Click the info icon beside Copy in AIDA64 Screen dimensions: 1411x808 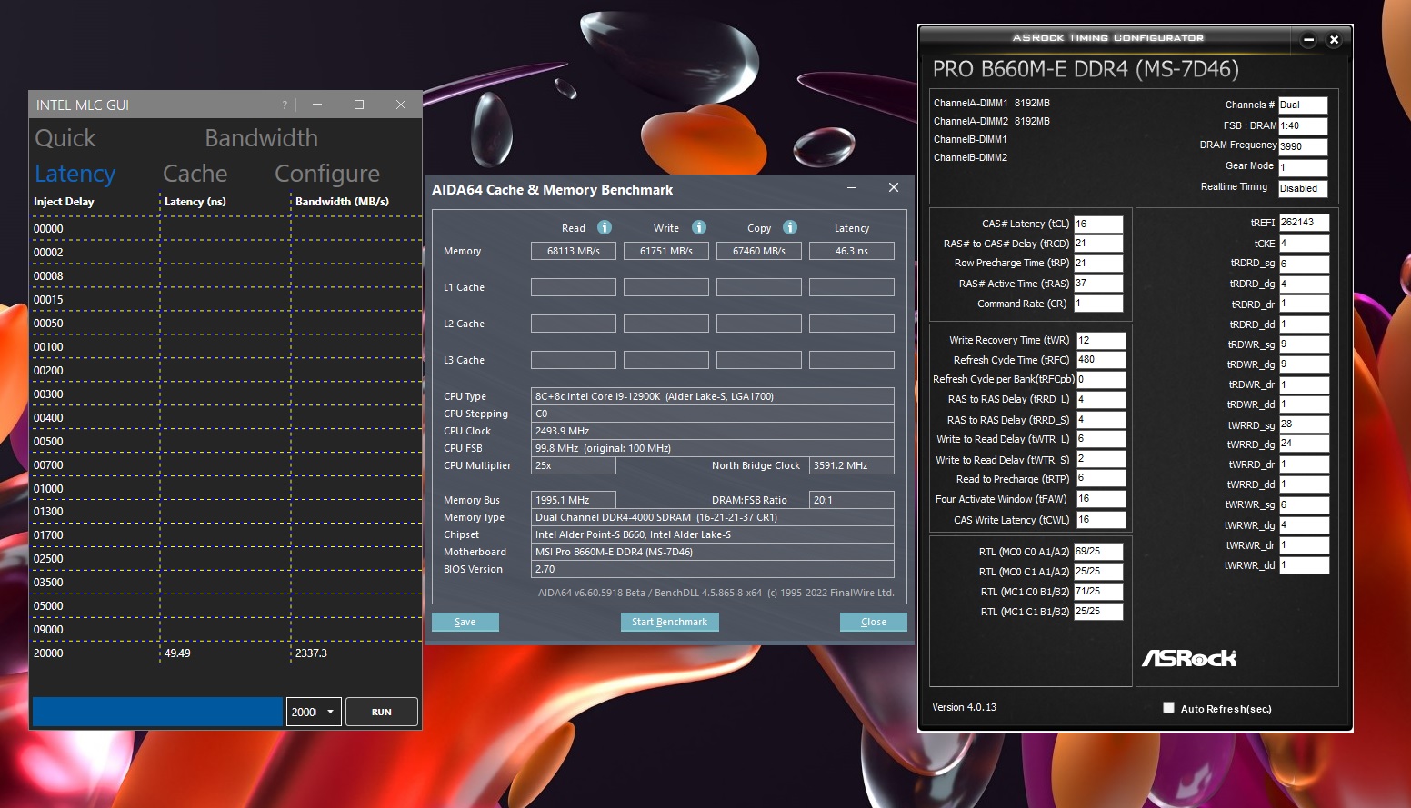pyautogui.click(x=790, y=227)
